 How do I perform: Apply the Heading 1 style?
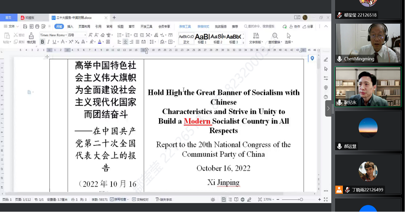202,38
